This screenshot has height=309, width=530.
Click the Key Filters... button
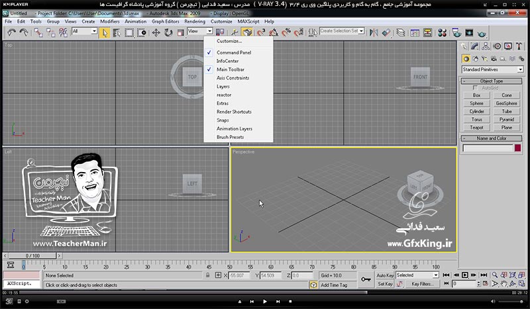[422, 284]
